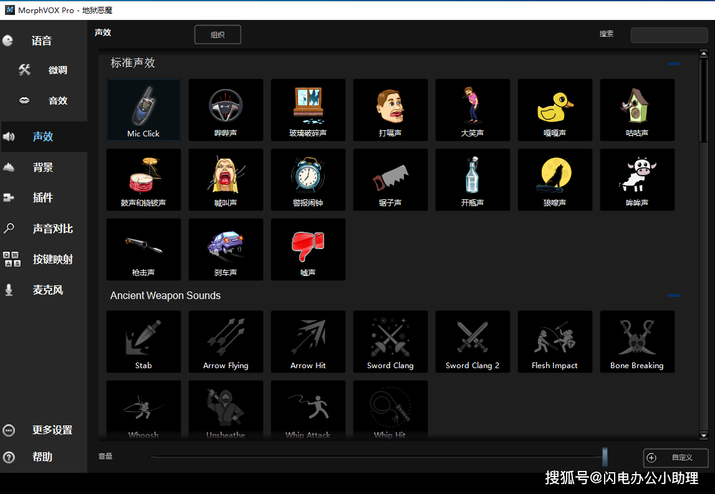The image size is (715, 494).
Task: Select 声效 in the sidebar
Action: pos(43,136)
